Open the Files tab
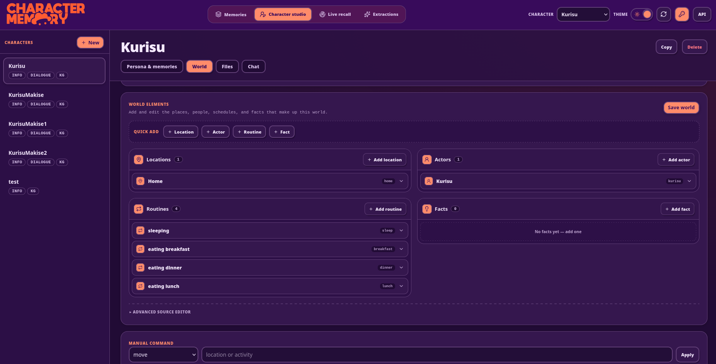716x364 pixels. [227, 66]
